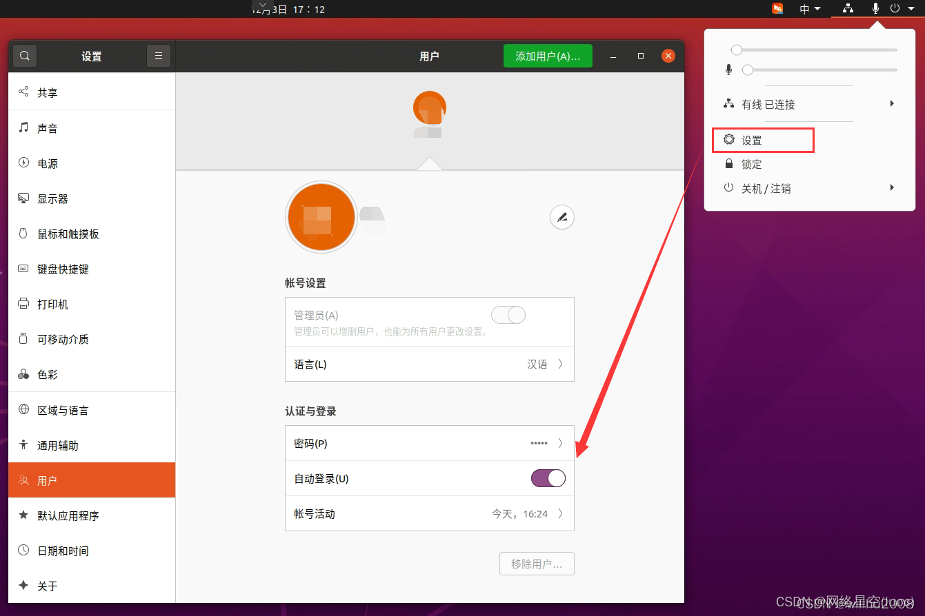Click the Default Applications star icon
925x616 pixels.
coord(23,515)
